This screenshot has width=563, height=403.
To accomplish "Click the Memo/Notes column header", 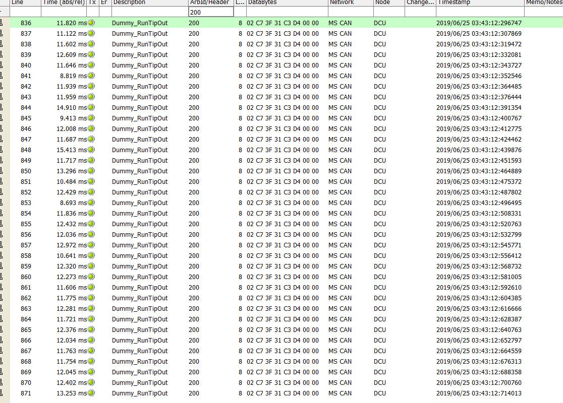I will 544,3.
